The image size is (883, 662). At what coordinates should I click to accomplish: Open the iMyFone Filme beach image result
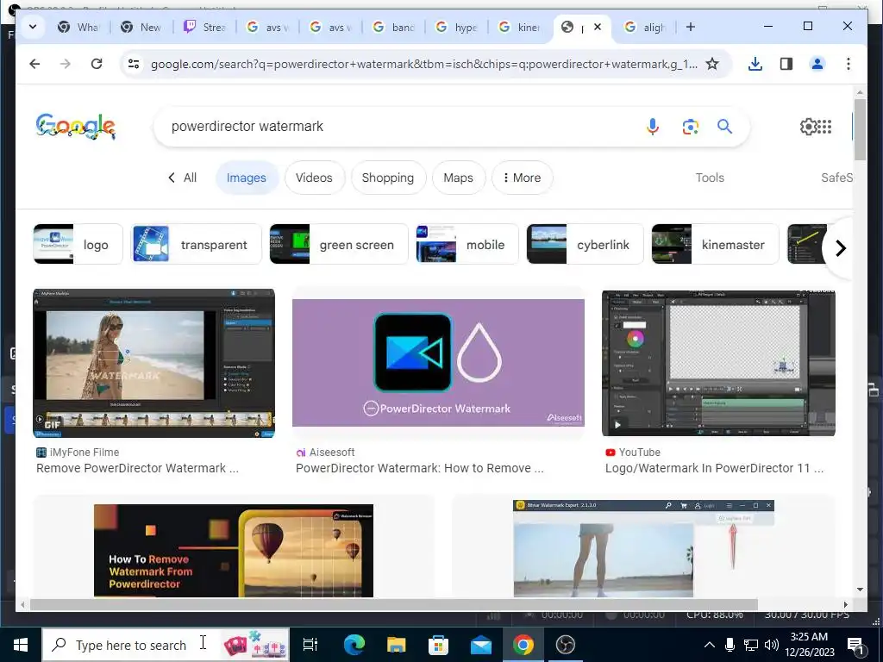[153, 363]
